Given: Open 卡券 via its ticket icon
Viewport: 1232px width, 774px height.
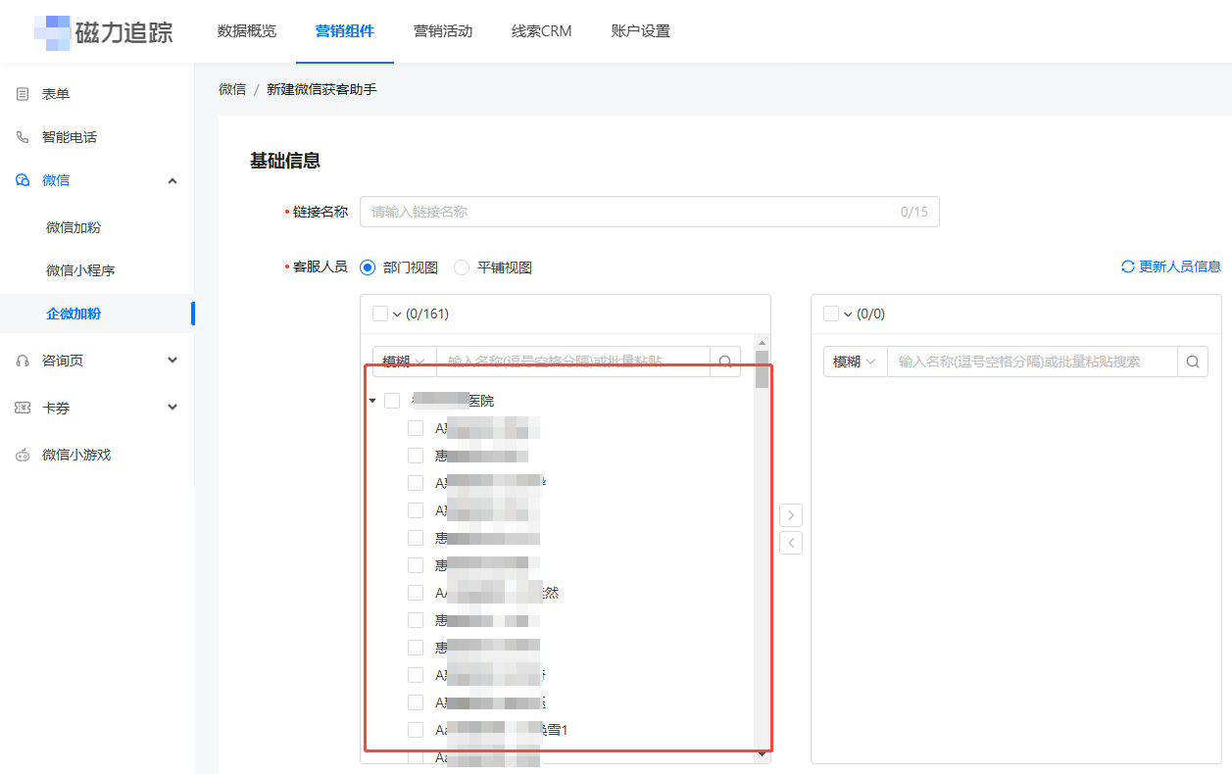Looking at the screenshot, I should [x=21, y=407].
